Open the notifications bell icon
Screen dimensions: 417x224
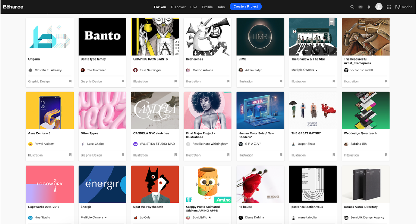coord(369,7)
